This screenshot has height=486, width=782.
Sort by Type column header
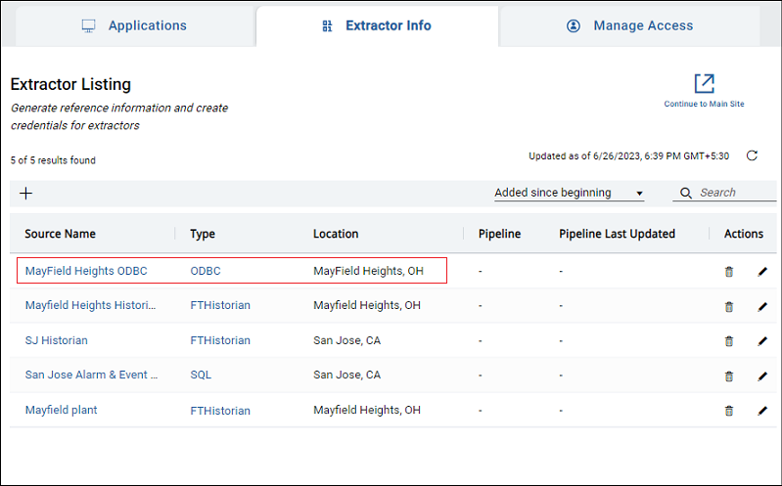click(x=203, y=234)
